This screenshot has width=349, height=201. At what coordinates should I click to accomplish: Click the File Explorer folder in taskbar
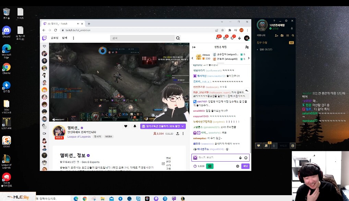coord(103,199)
